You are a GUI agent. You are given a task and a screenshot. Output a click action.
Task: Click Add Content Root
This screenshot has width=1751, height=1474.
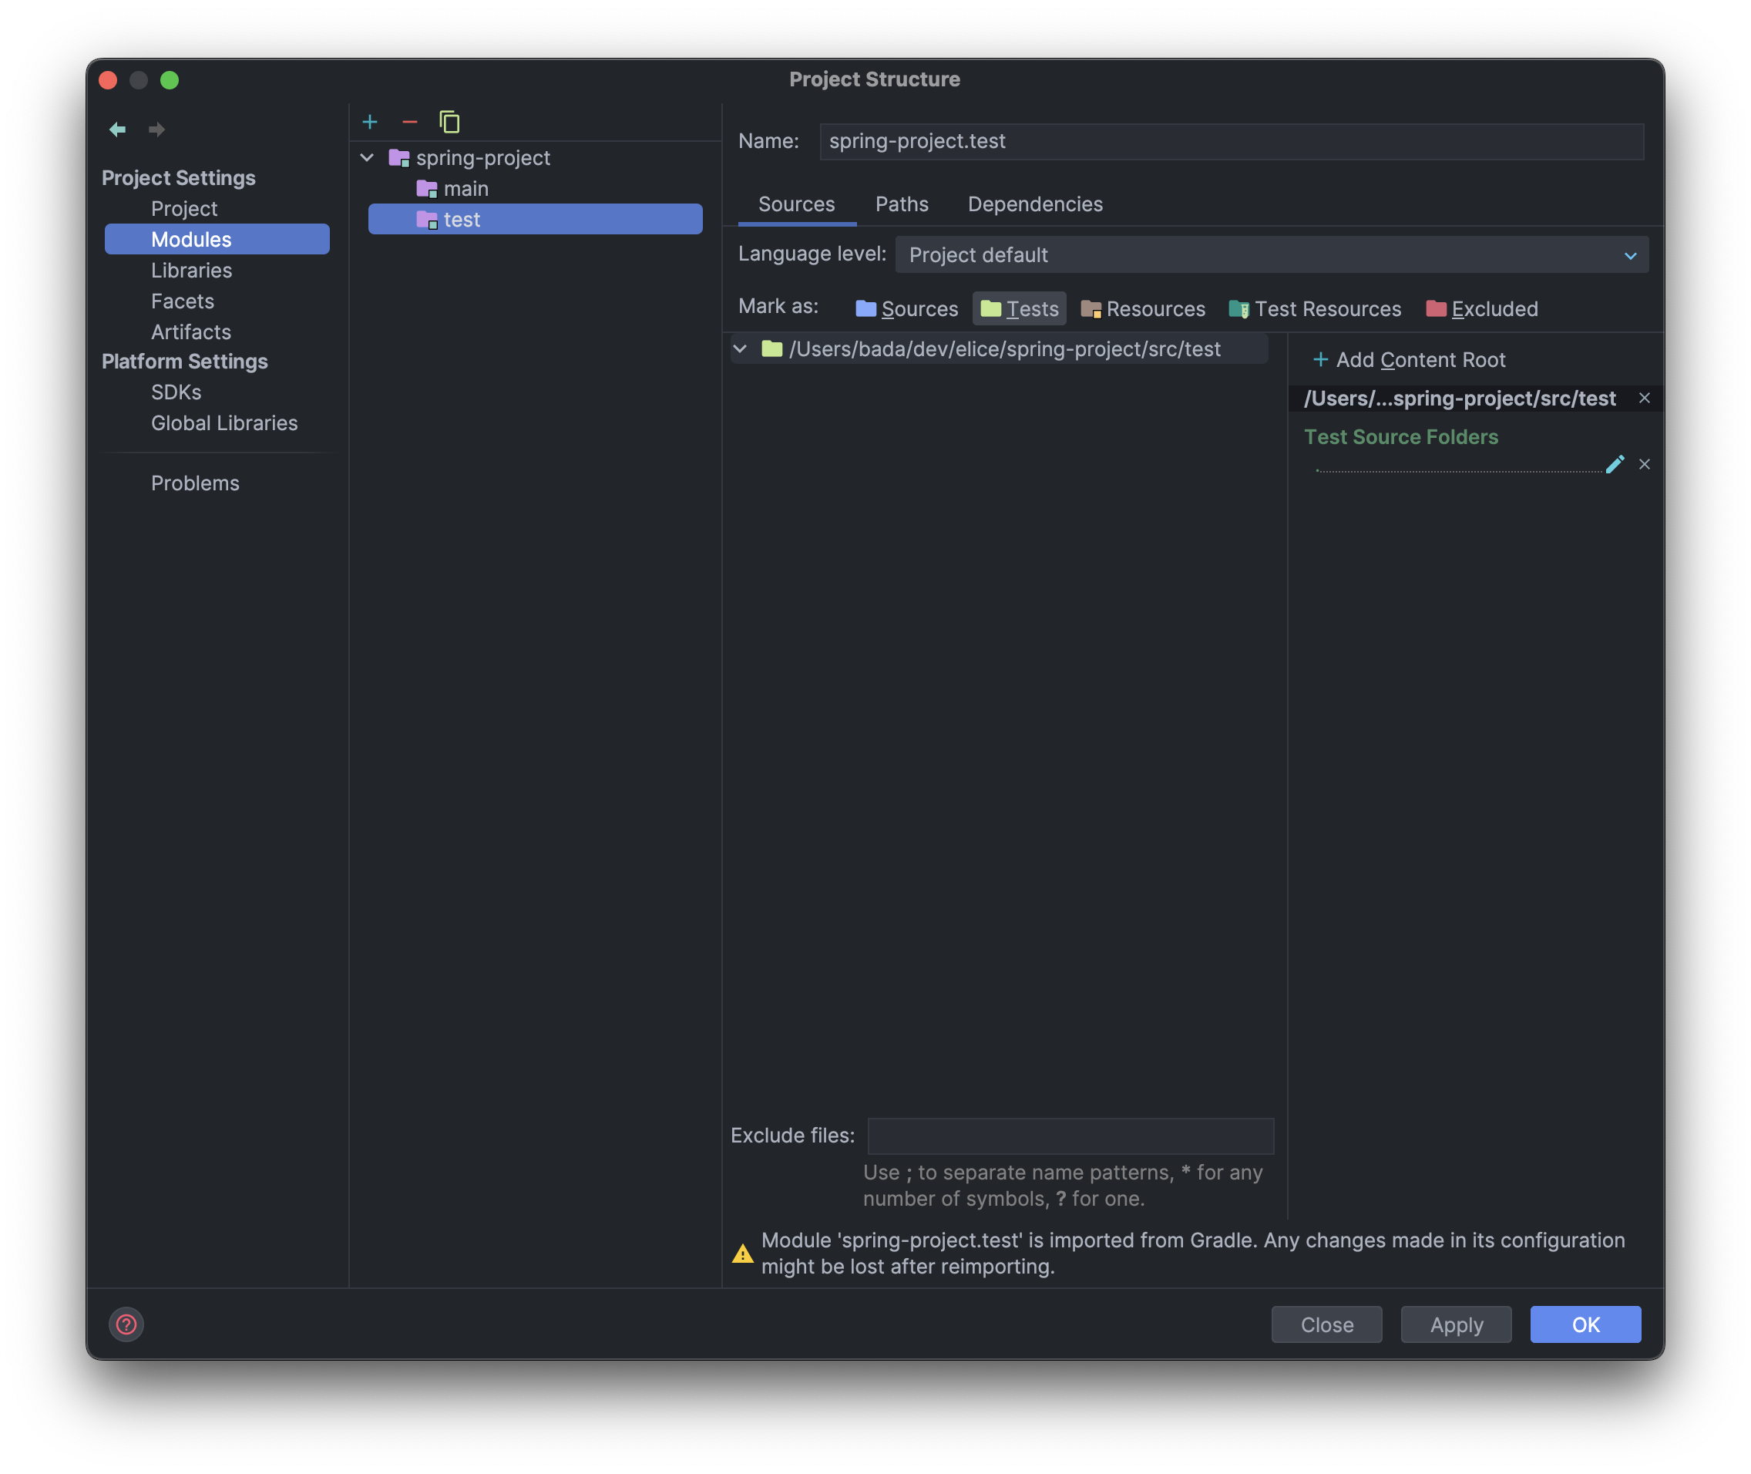click(x=1410, y=359)
